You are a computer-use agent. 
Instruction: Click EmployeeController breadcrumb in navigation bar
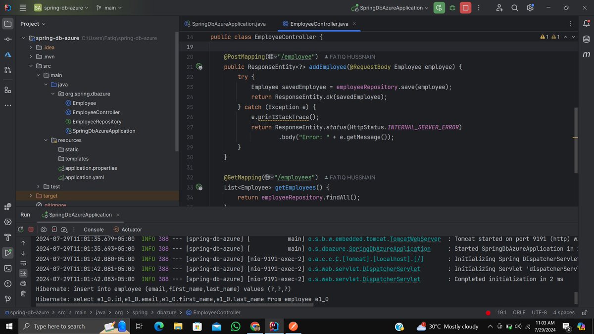pyautogui.click(x=213, y=313)
